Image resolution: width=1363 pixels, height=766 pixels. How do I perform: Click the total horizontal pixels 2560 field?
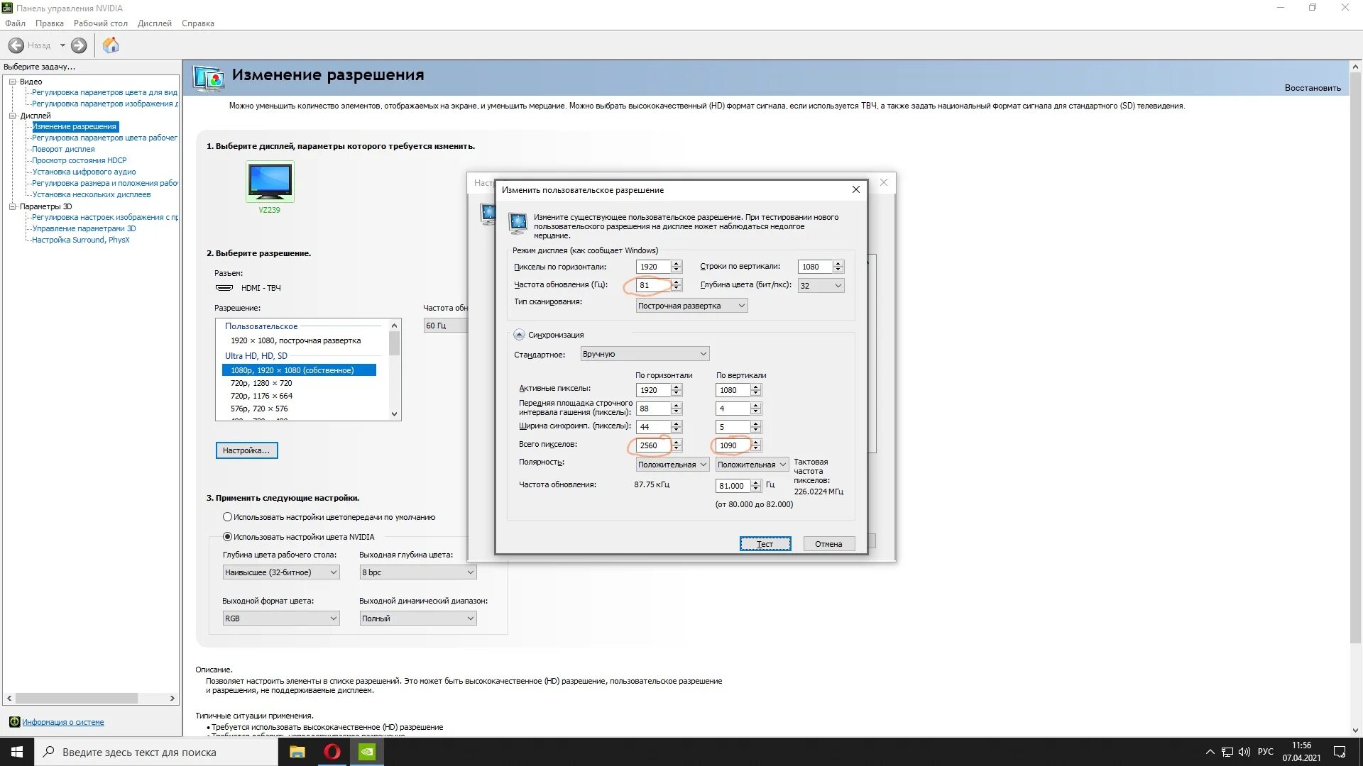pyautogui.click(x=653, y=445)
